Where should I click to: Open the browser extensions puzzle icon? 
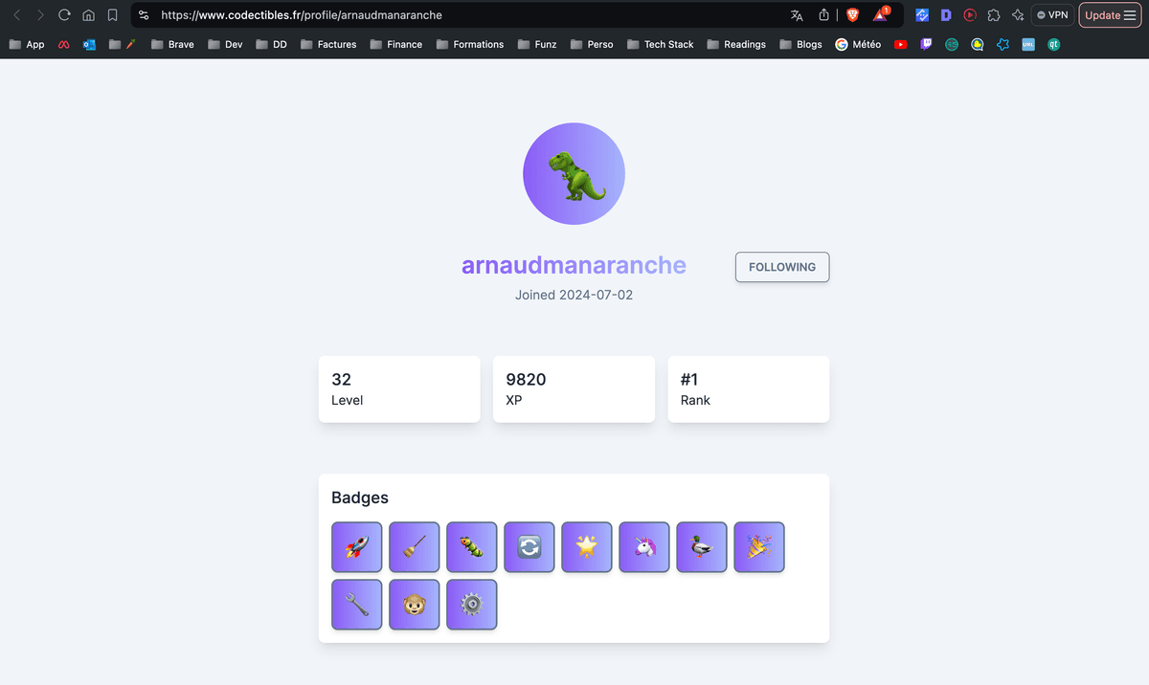point(994,14)
